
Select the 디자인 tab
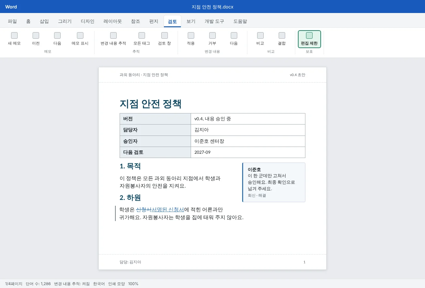click(x=88, y=21)
